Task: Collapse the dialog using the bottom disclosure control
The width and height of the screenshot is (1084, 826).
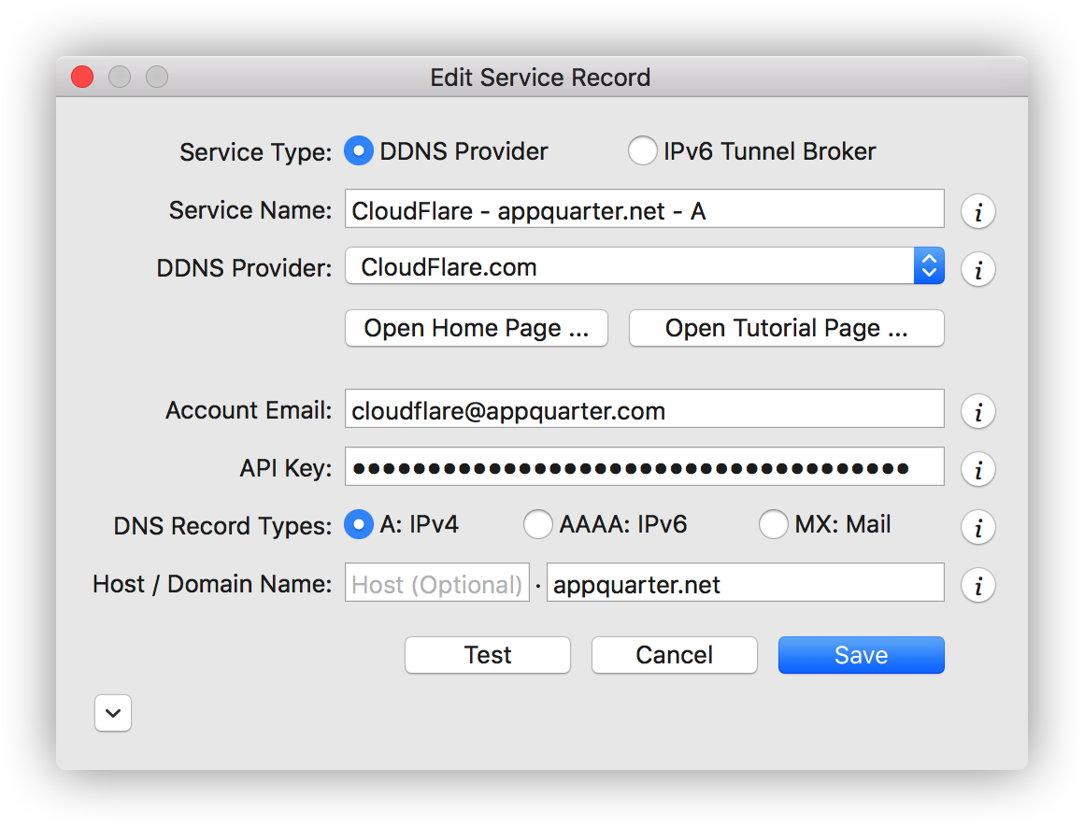Action: (112, 713)
